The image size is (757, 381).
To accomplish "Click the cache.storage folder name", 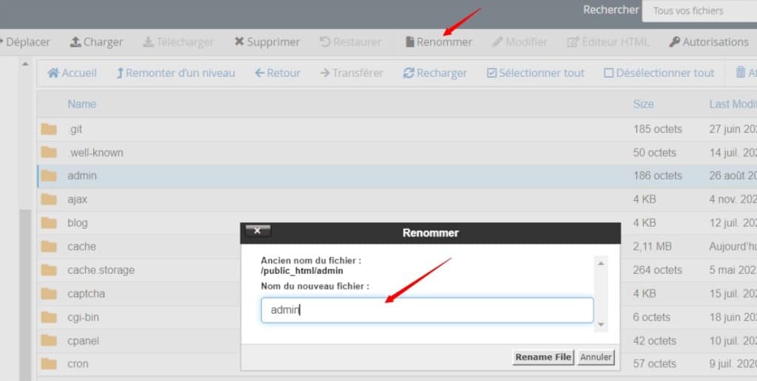I will click(101, 270).
